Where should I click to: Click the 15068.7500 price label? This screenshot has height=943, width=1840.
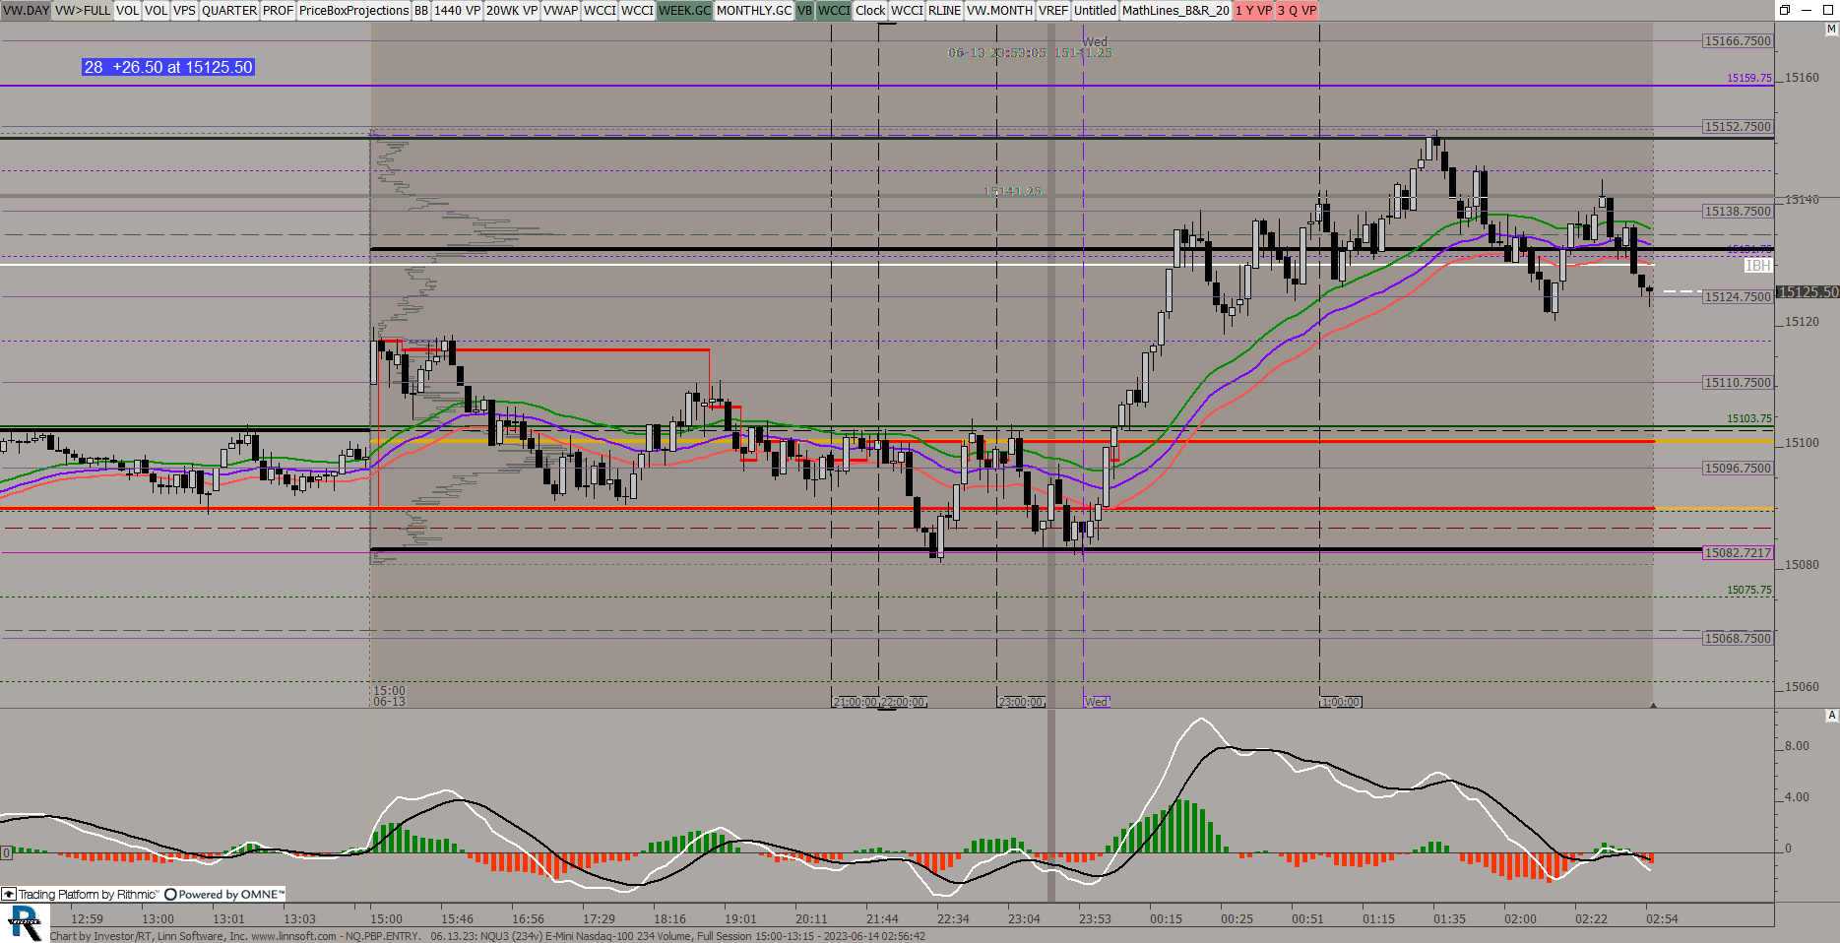[x=1738, y=638]
